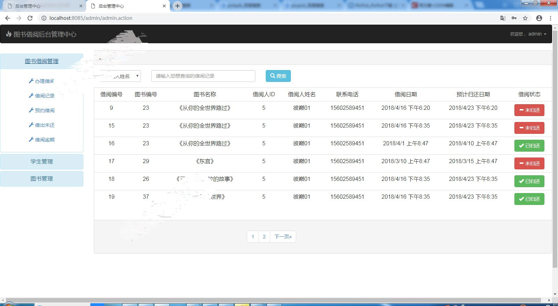Viewport: 558px width, 306px height.
Task: Go to 下一页 in pagination
Action: click(283, 237)
